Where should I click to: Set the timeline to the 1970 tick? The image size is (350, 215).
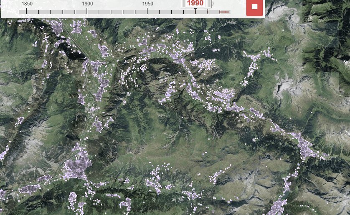point(171,12)
